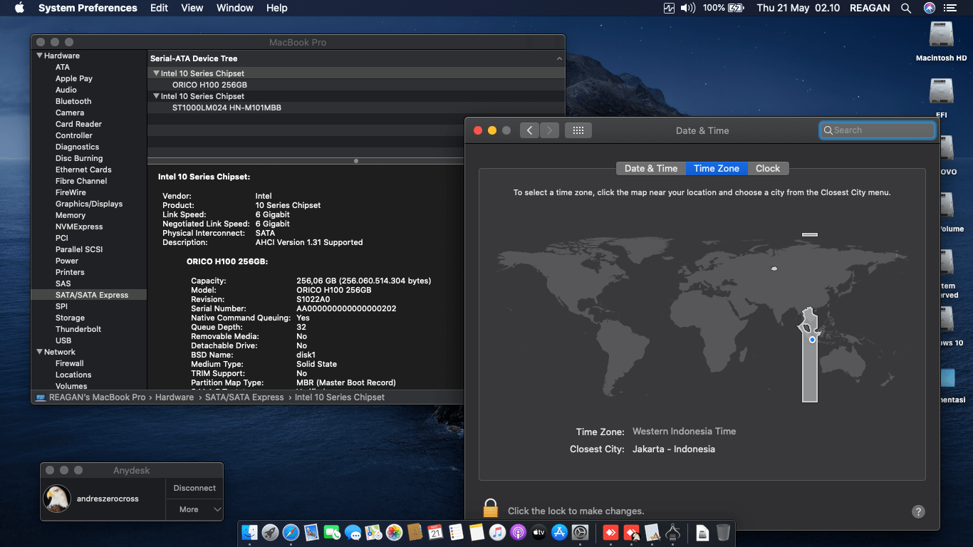The width and height of the screenshot is (973, 547).
Task: Select the ORICO H100 256GB device row
Action: [x=356, y=85]
